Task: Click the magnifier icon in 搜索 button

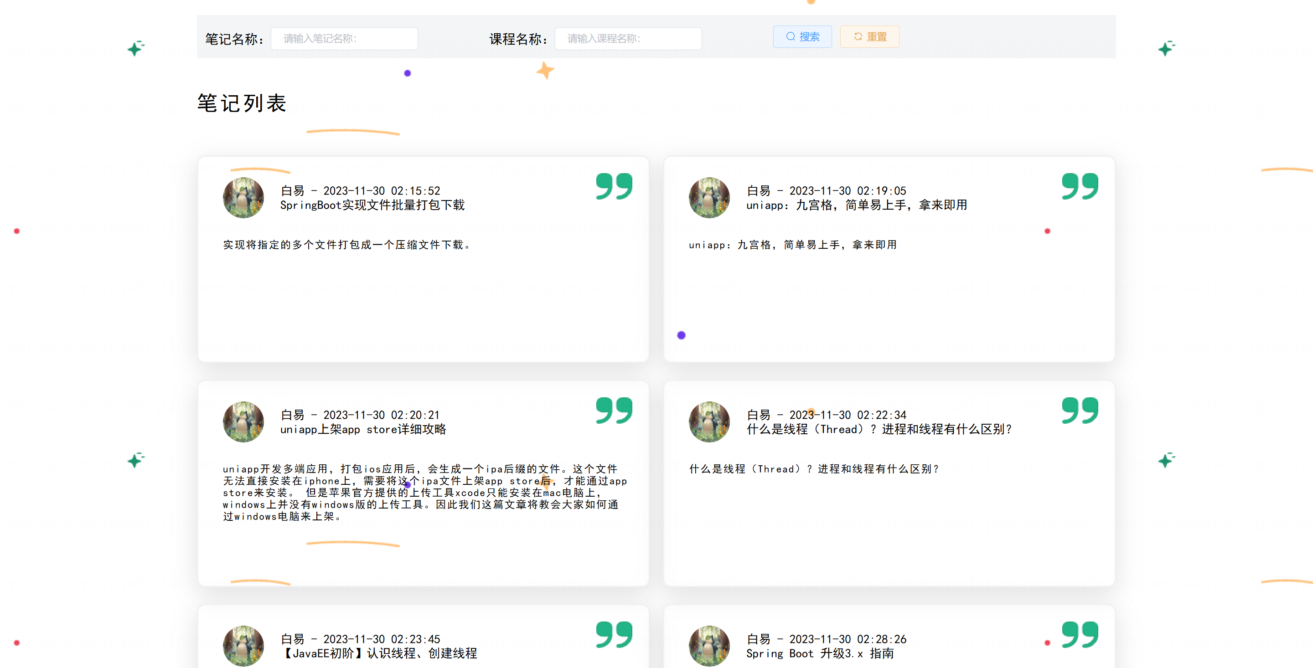Action: [x=791, y=37]
